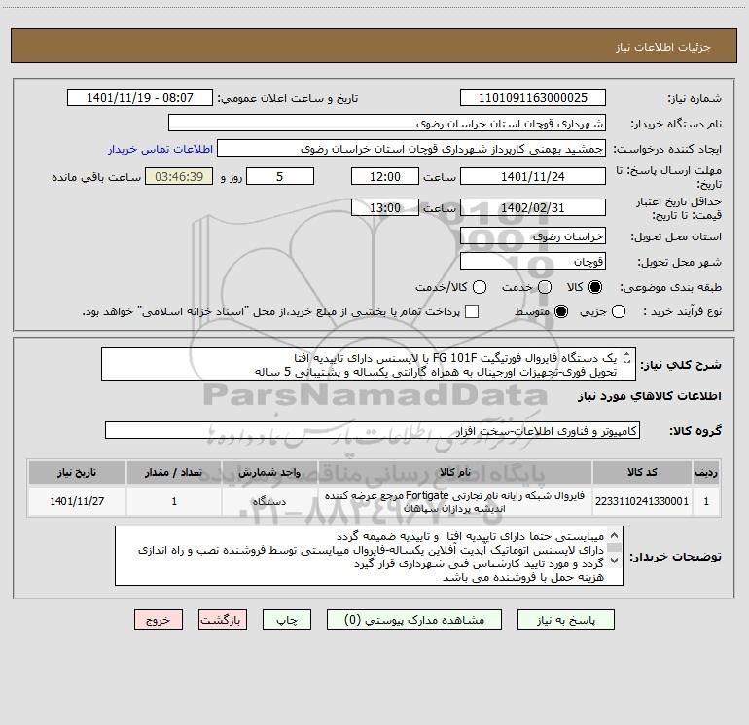Image resolution: width=749 pixels, height=725 pixels.
Task: Click the ردیف column header
Action: (x=706, y=472)
